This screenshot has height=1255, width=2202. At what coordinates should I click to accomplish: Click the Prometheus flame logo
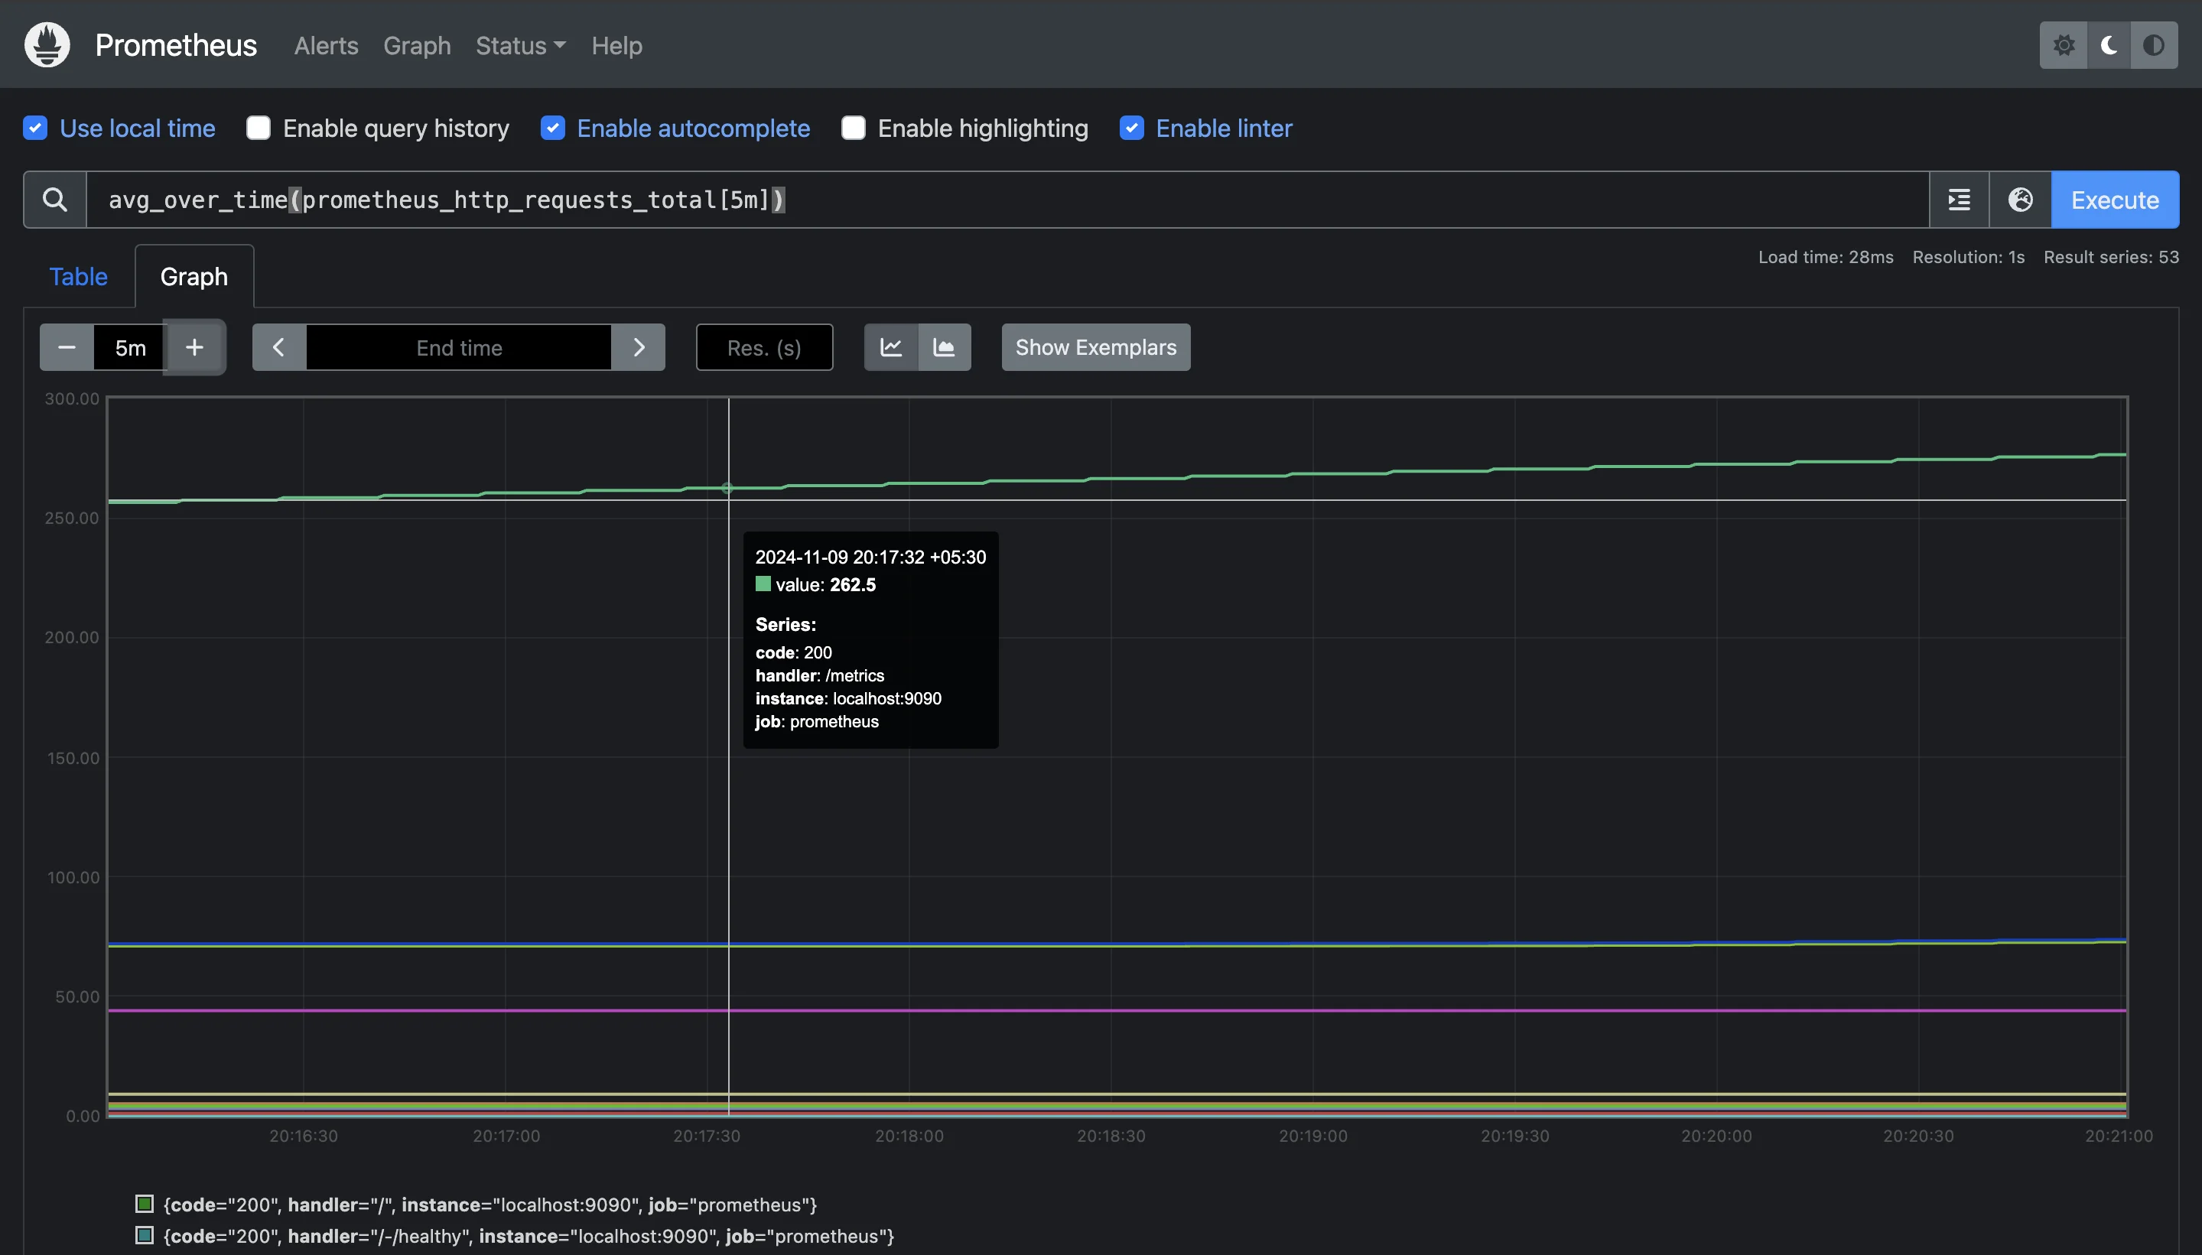coord(47,45)
